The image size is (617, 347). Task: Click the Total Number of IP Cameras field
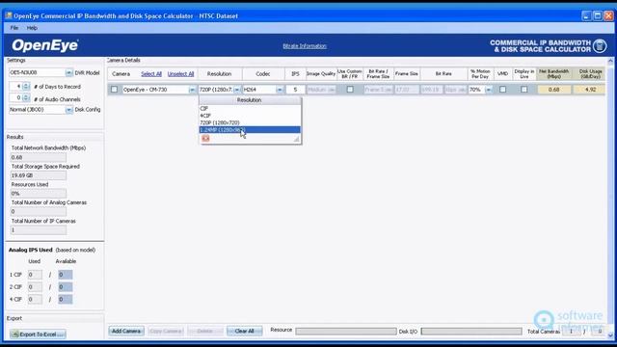click(39, 229)
